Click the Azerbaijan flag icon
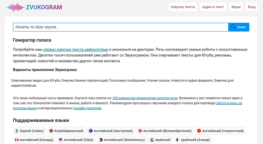 51,131
